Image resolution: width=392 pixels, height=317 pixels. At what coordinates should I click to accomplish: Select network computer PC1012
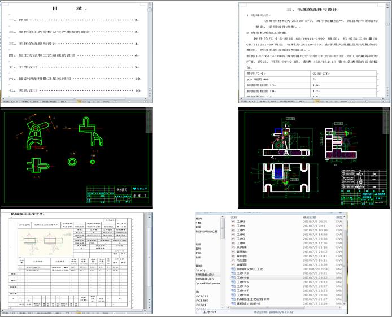202,296
